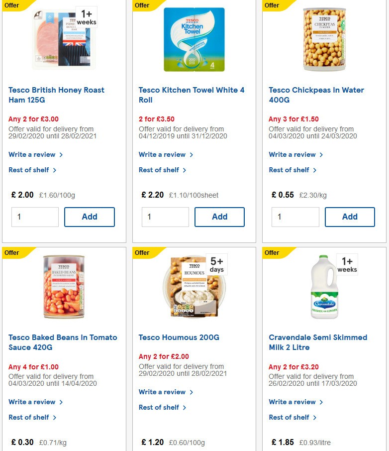Click quantity field for Baked Beans
Image resolution: width=389 pixels, height=451 pixels.
click(35, 449)
